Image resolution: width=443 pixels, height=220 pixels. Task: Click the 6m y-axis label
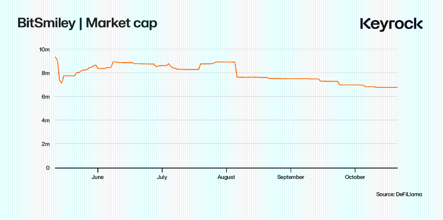[x=46, y=97]
